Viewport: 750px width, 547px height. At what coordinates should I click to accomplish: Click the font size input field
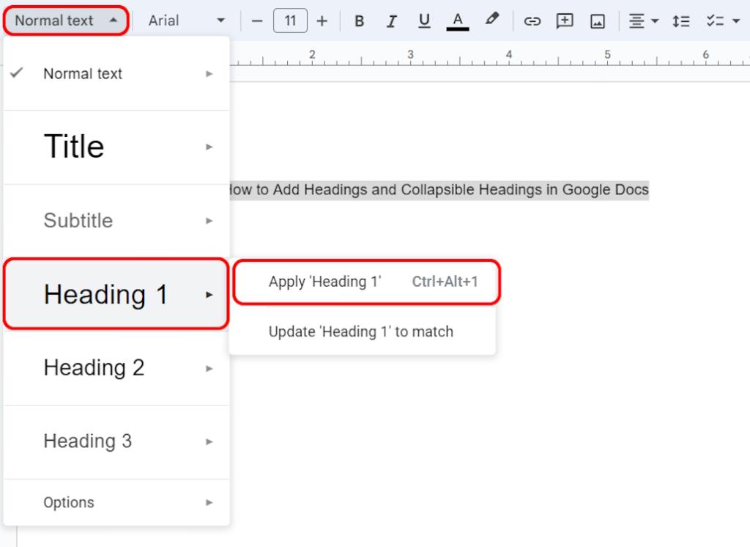pos(290,21)
